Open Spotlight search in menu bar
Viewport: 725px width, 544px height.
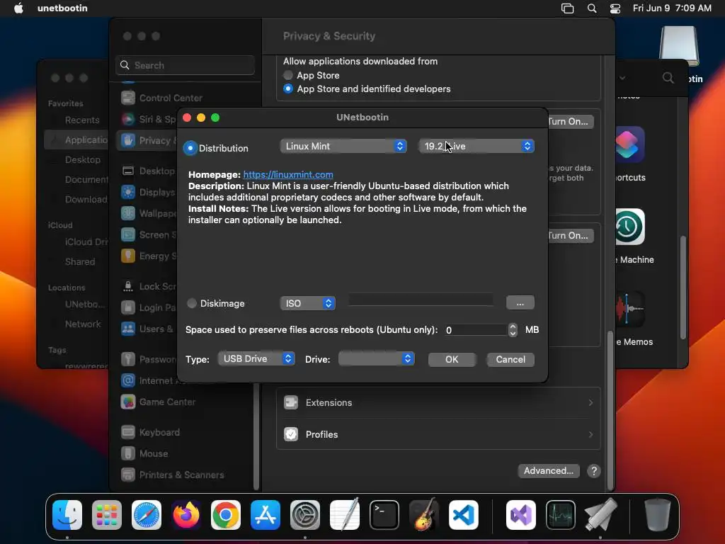[x=592, y=8]
